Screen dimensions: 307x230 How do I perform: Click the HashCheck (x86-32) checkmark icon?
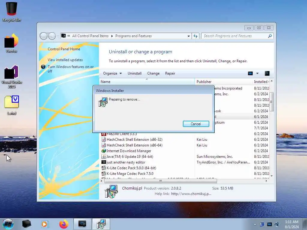103,140
